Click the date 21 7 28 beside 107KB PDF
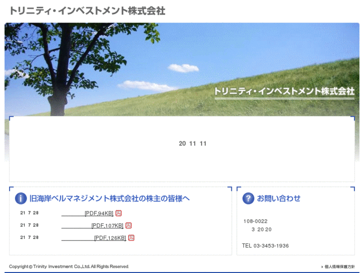 pyautogui.click(x=29, y=225)
